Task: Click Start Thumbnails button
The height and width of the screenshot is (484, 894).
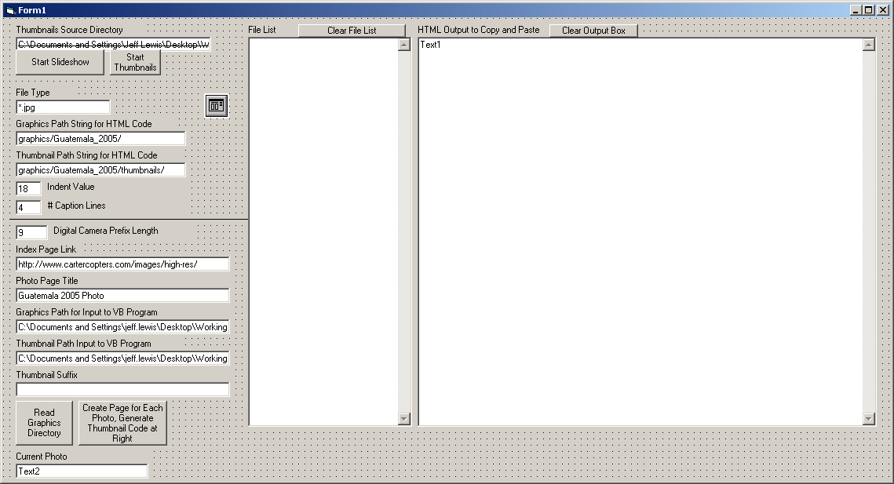Action: pos(135,62)
